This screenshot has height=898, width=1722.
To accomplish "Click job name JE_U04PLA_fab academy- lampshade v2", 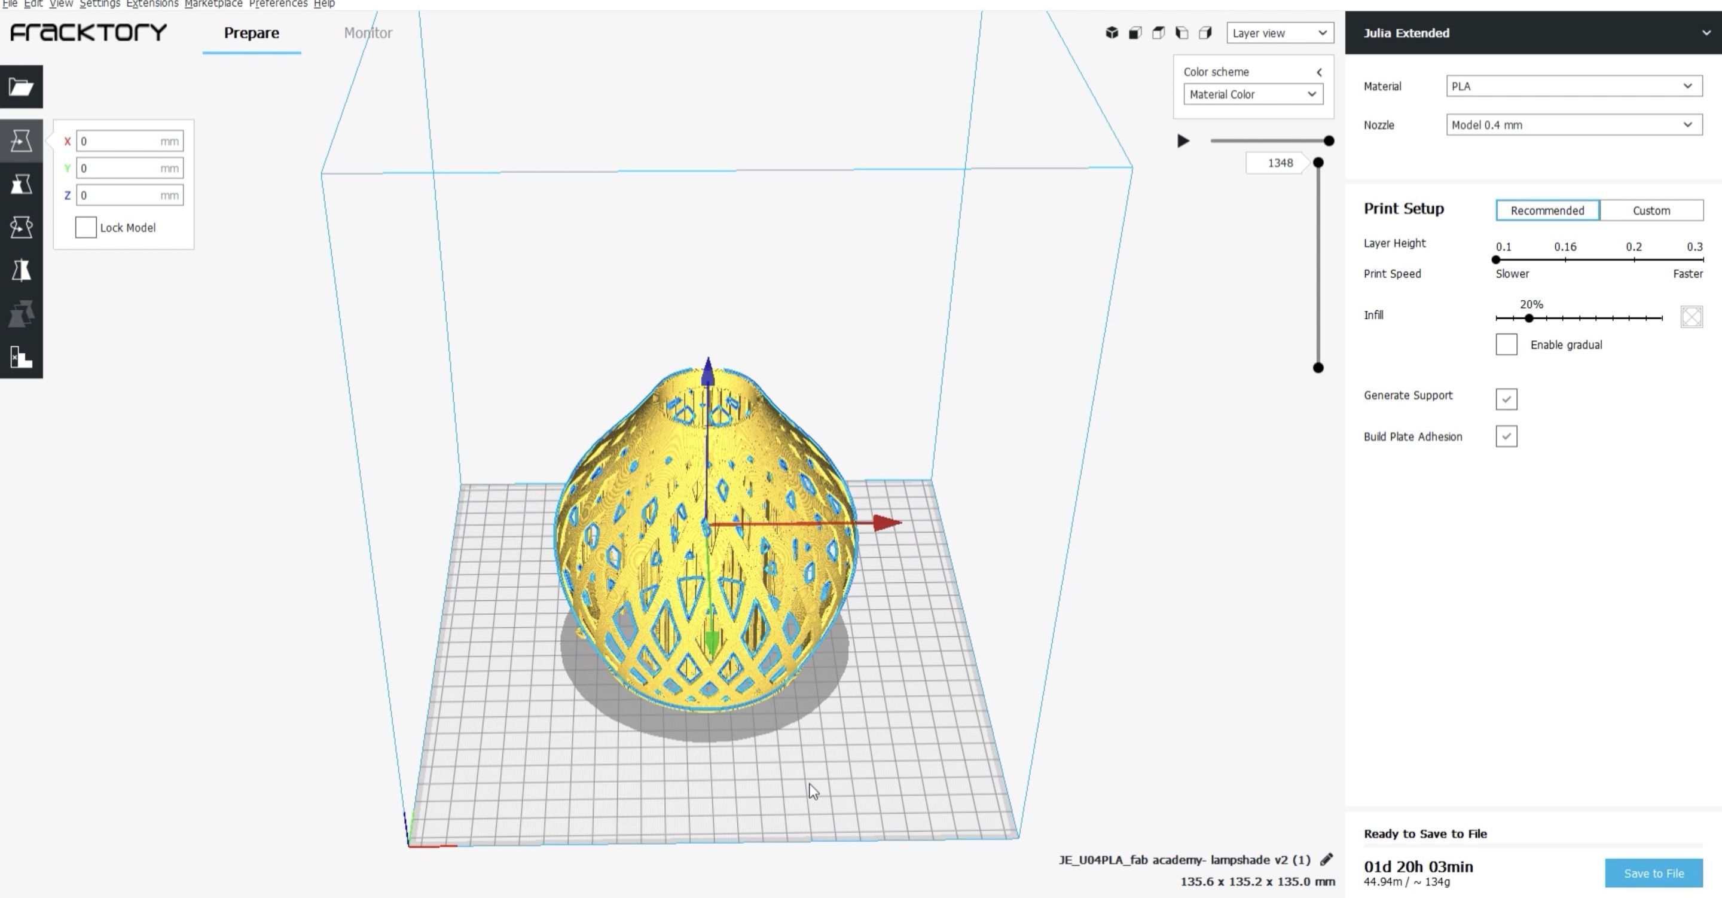I will pyautogui.click(x=1184, y=860).
